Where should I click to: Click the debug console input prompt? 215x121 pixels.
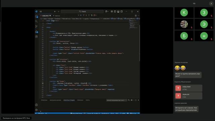click(89, 111)
